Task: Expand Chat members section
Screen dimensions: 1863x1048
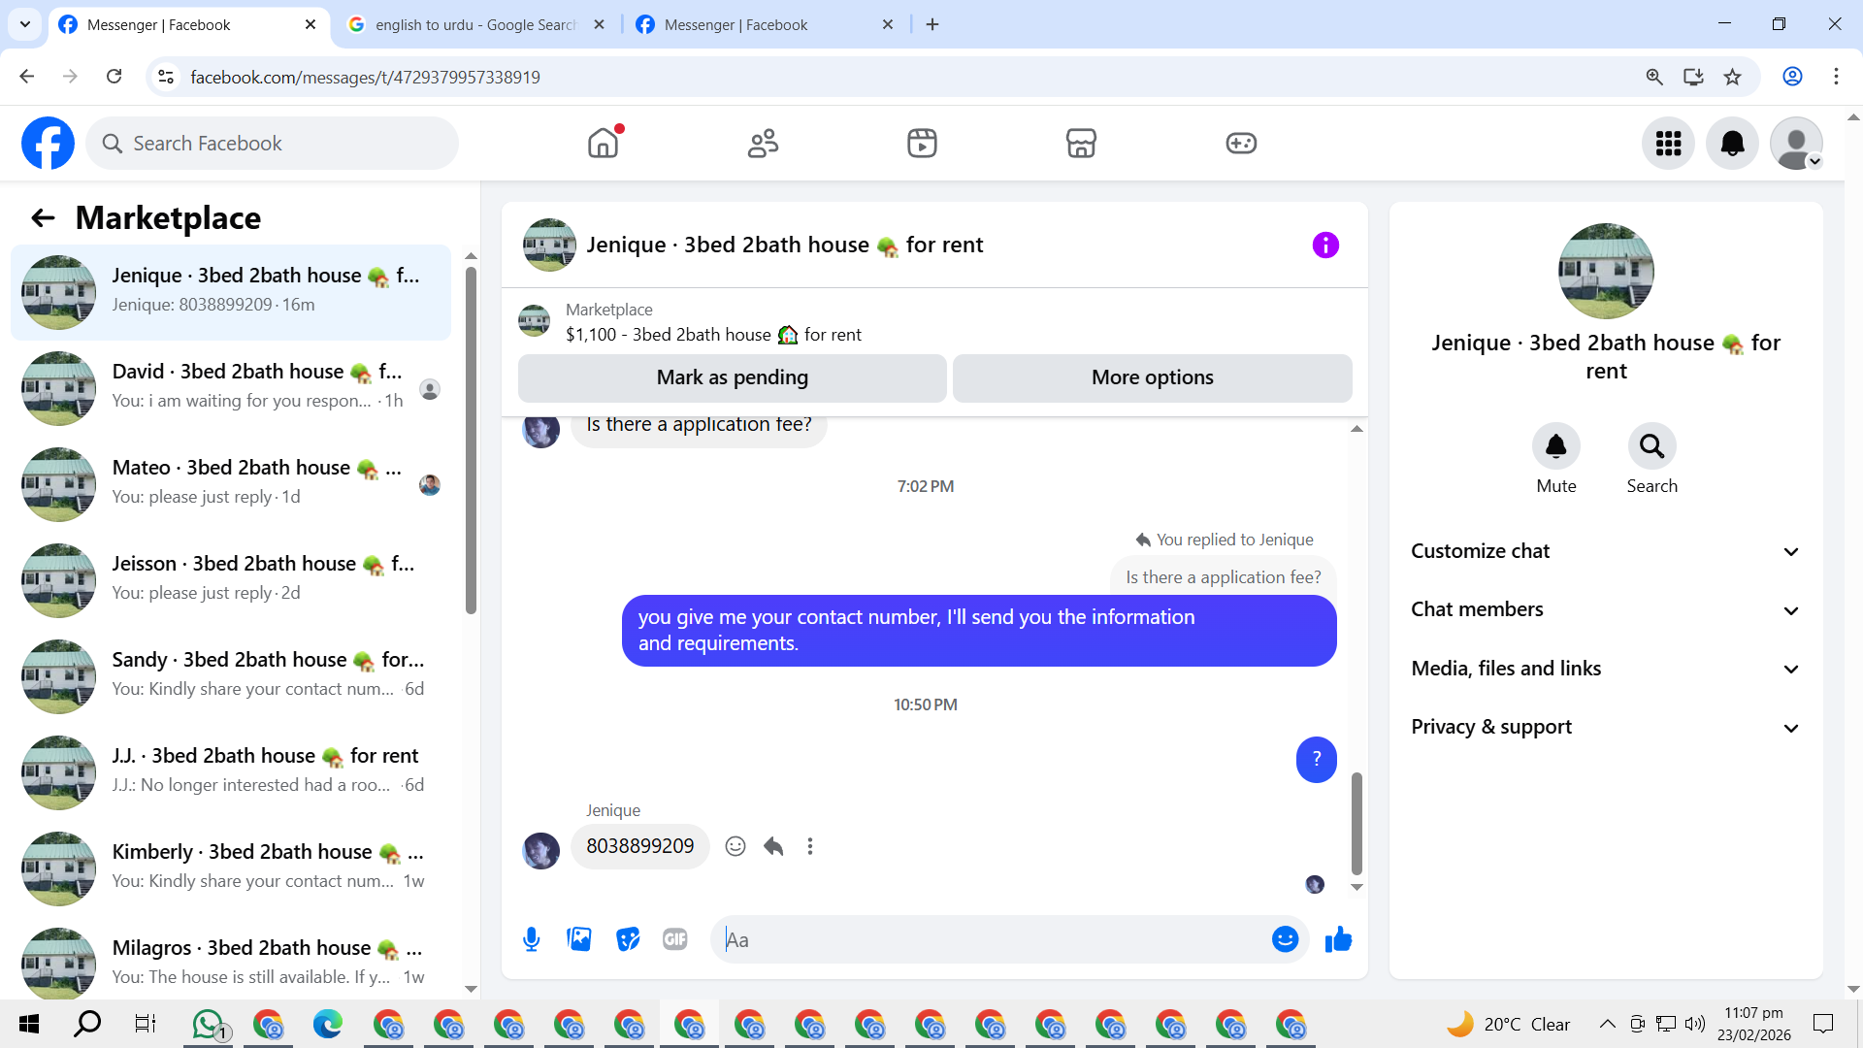Action: (1605, 609)
